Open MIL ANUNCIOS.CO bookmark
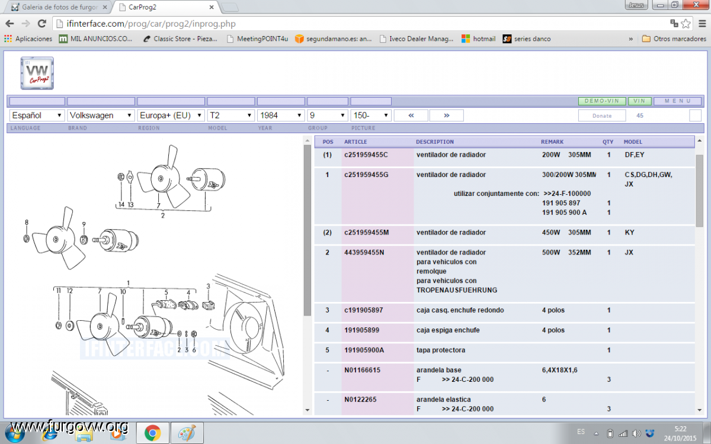 pyautogui.click(x=96, y=38)
